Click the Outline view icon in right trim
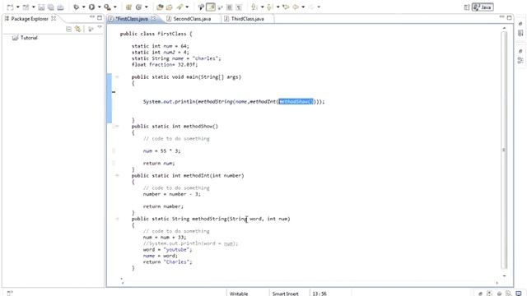The width and height of the screenshot is (527, 296). (x=520, y=60)
